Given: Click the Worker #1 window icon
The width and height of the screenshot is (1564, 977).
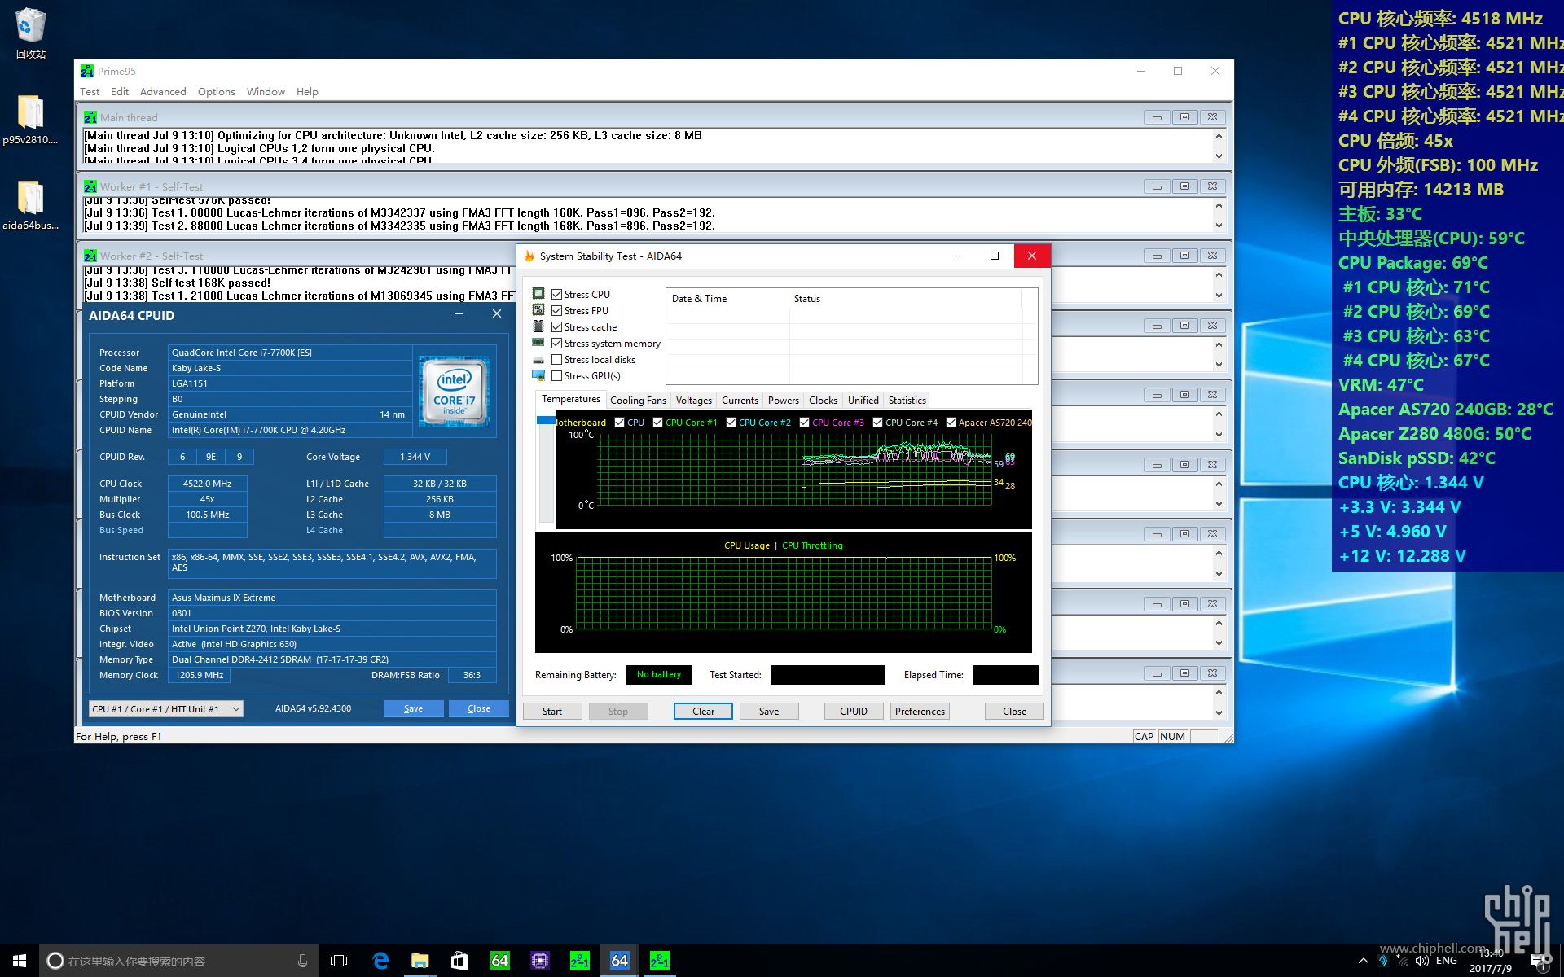Looking at the screenshot, I should click(x=90, y=186).
